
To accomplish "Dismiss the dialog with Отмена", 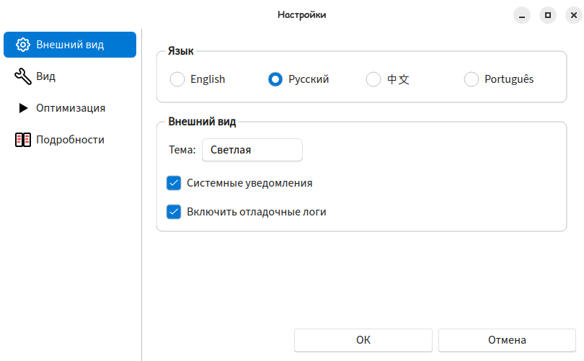I will 507,340.
